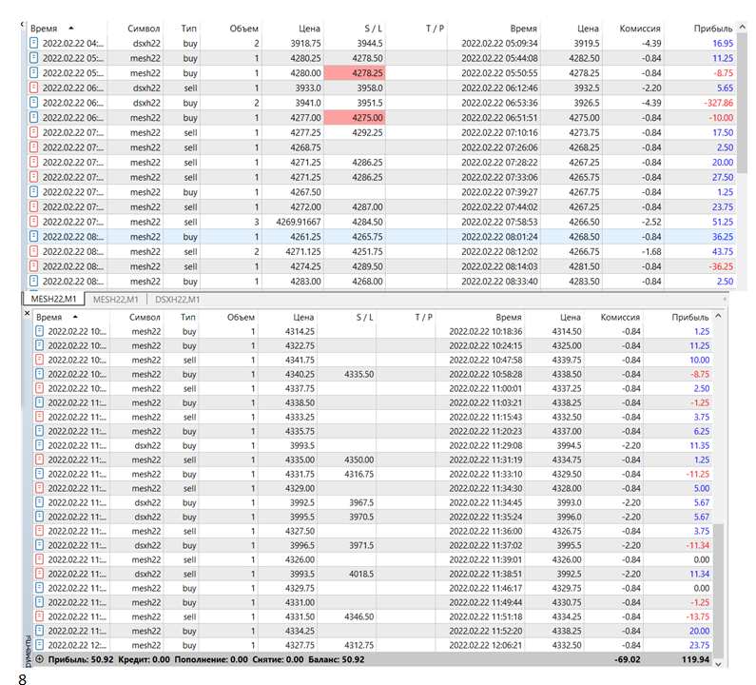The width and height of the screenshot is (756, 685).
Task: Click the sell icon of the trade closed 11:51:18
Action: [40, 616]
